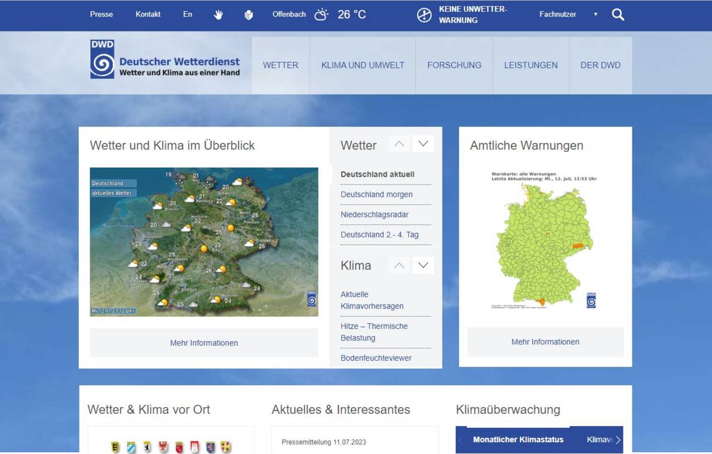
Task: Select the Berlin bear coat of arms
Action: coord(147,447)
